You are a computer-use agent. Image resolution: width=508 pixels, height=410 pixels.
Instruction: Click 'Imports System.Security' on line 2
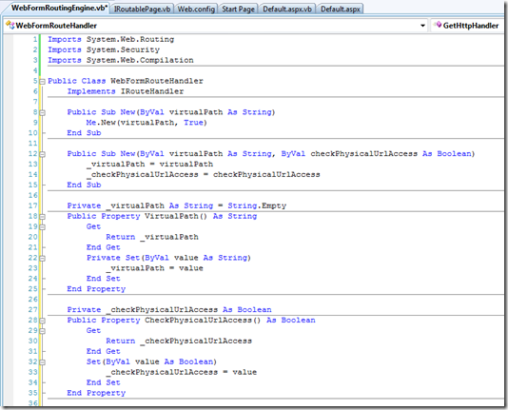coord(104,49)
